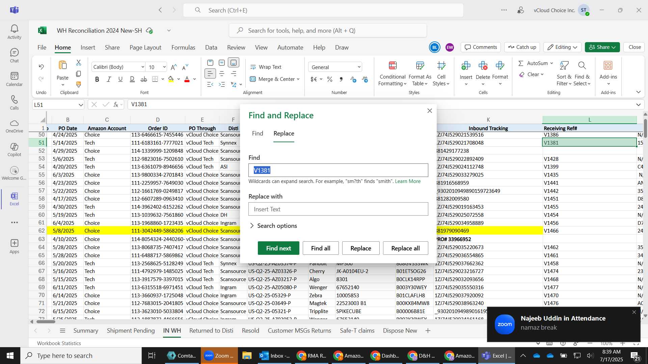Open Find & Select menu
Image resolution: width=648 pixels, height=364 pixels.
(x=582, y=73)
